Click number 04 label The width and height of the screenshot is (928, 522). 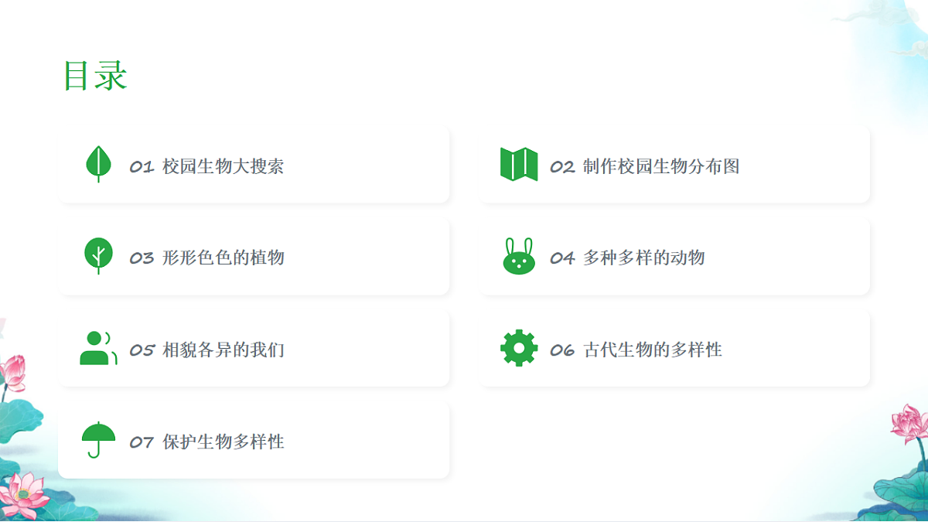click(562, 258)
